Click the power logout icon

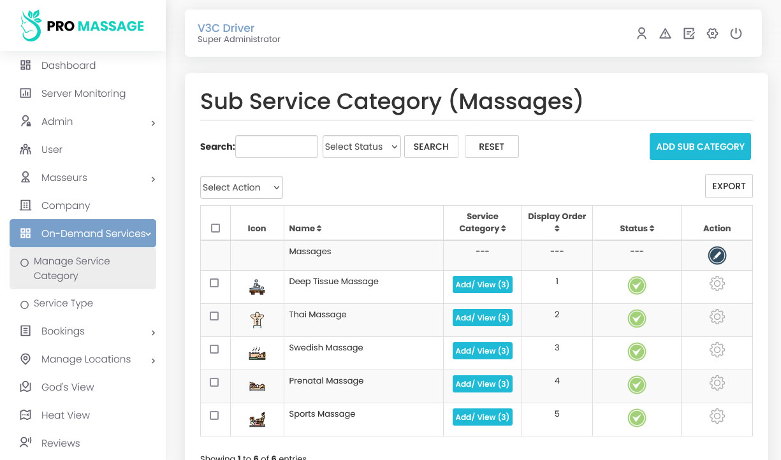736,34
